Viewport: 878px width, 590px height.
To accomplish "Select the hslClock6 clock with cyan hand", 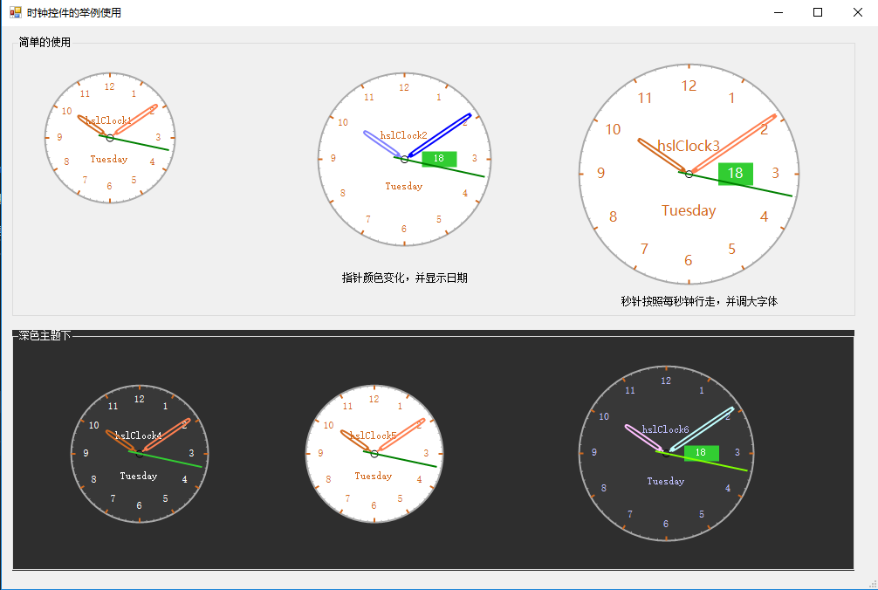I will pyautogui.click(x=666, y=453).
